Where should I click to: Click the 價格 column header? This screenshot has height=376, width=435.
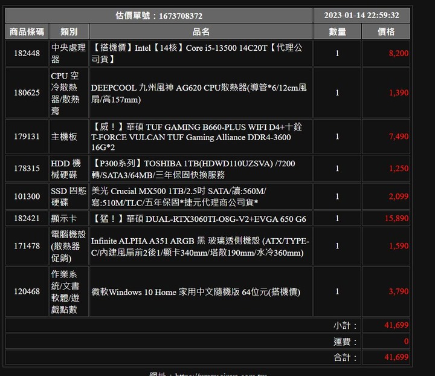click(386, 31)
